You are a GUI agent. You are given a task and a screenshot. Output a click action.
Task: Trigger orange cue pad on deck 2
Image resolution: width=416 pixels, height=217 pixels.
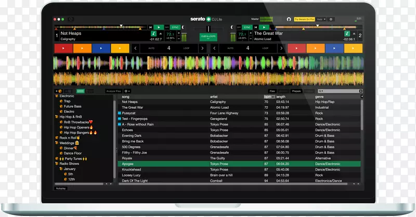[316, 48]
